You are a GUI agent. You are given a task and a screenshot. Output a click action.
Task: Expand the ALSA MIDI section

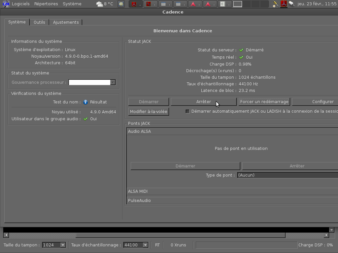(x=231, y=191)
